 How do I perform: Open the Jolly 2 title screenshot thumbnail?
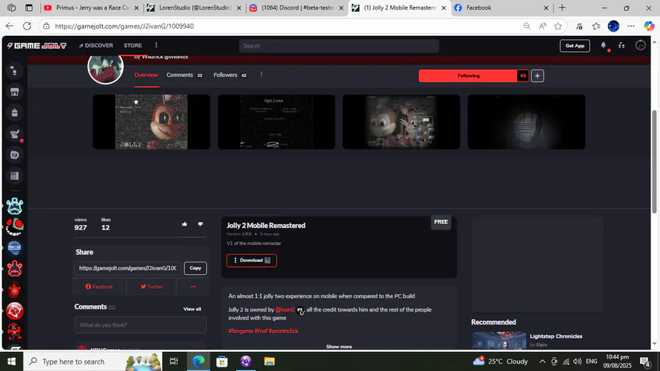(152, 122)
